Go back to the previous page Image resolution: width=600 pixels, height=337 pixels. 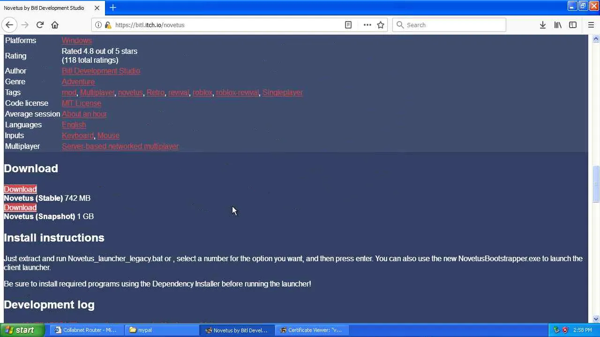pos(9,25)
